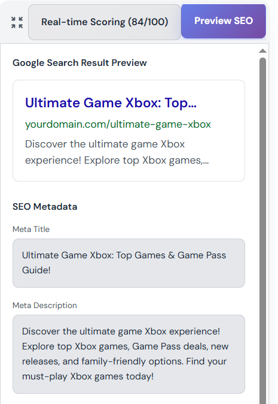Screen dimensions: 278x404
Task: Click the SEO Metadata heading
Action: (45, 207)
